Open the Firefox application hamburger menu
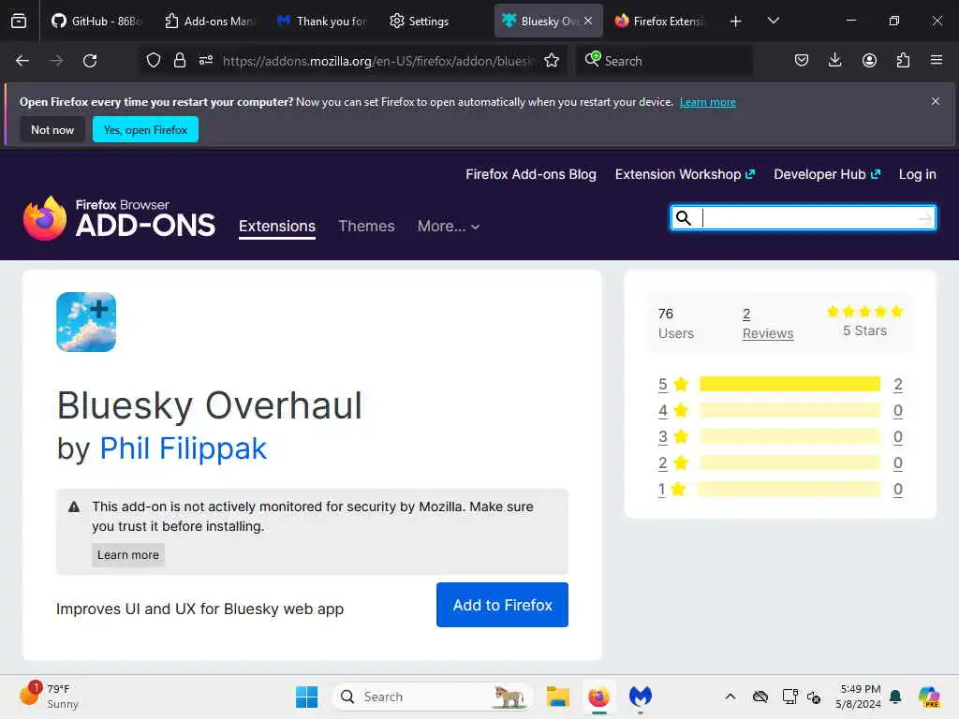The width and height of the screenshot is (959, 719). [x=937, y=60]
